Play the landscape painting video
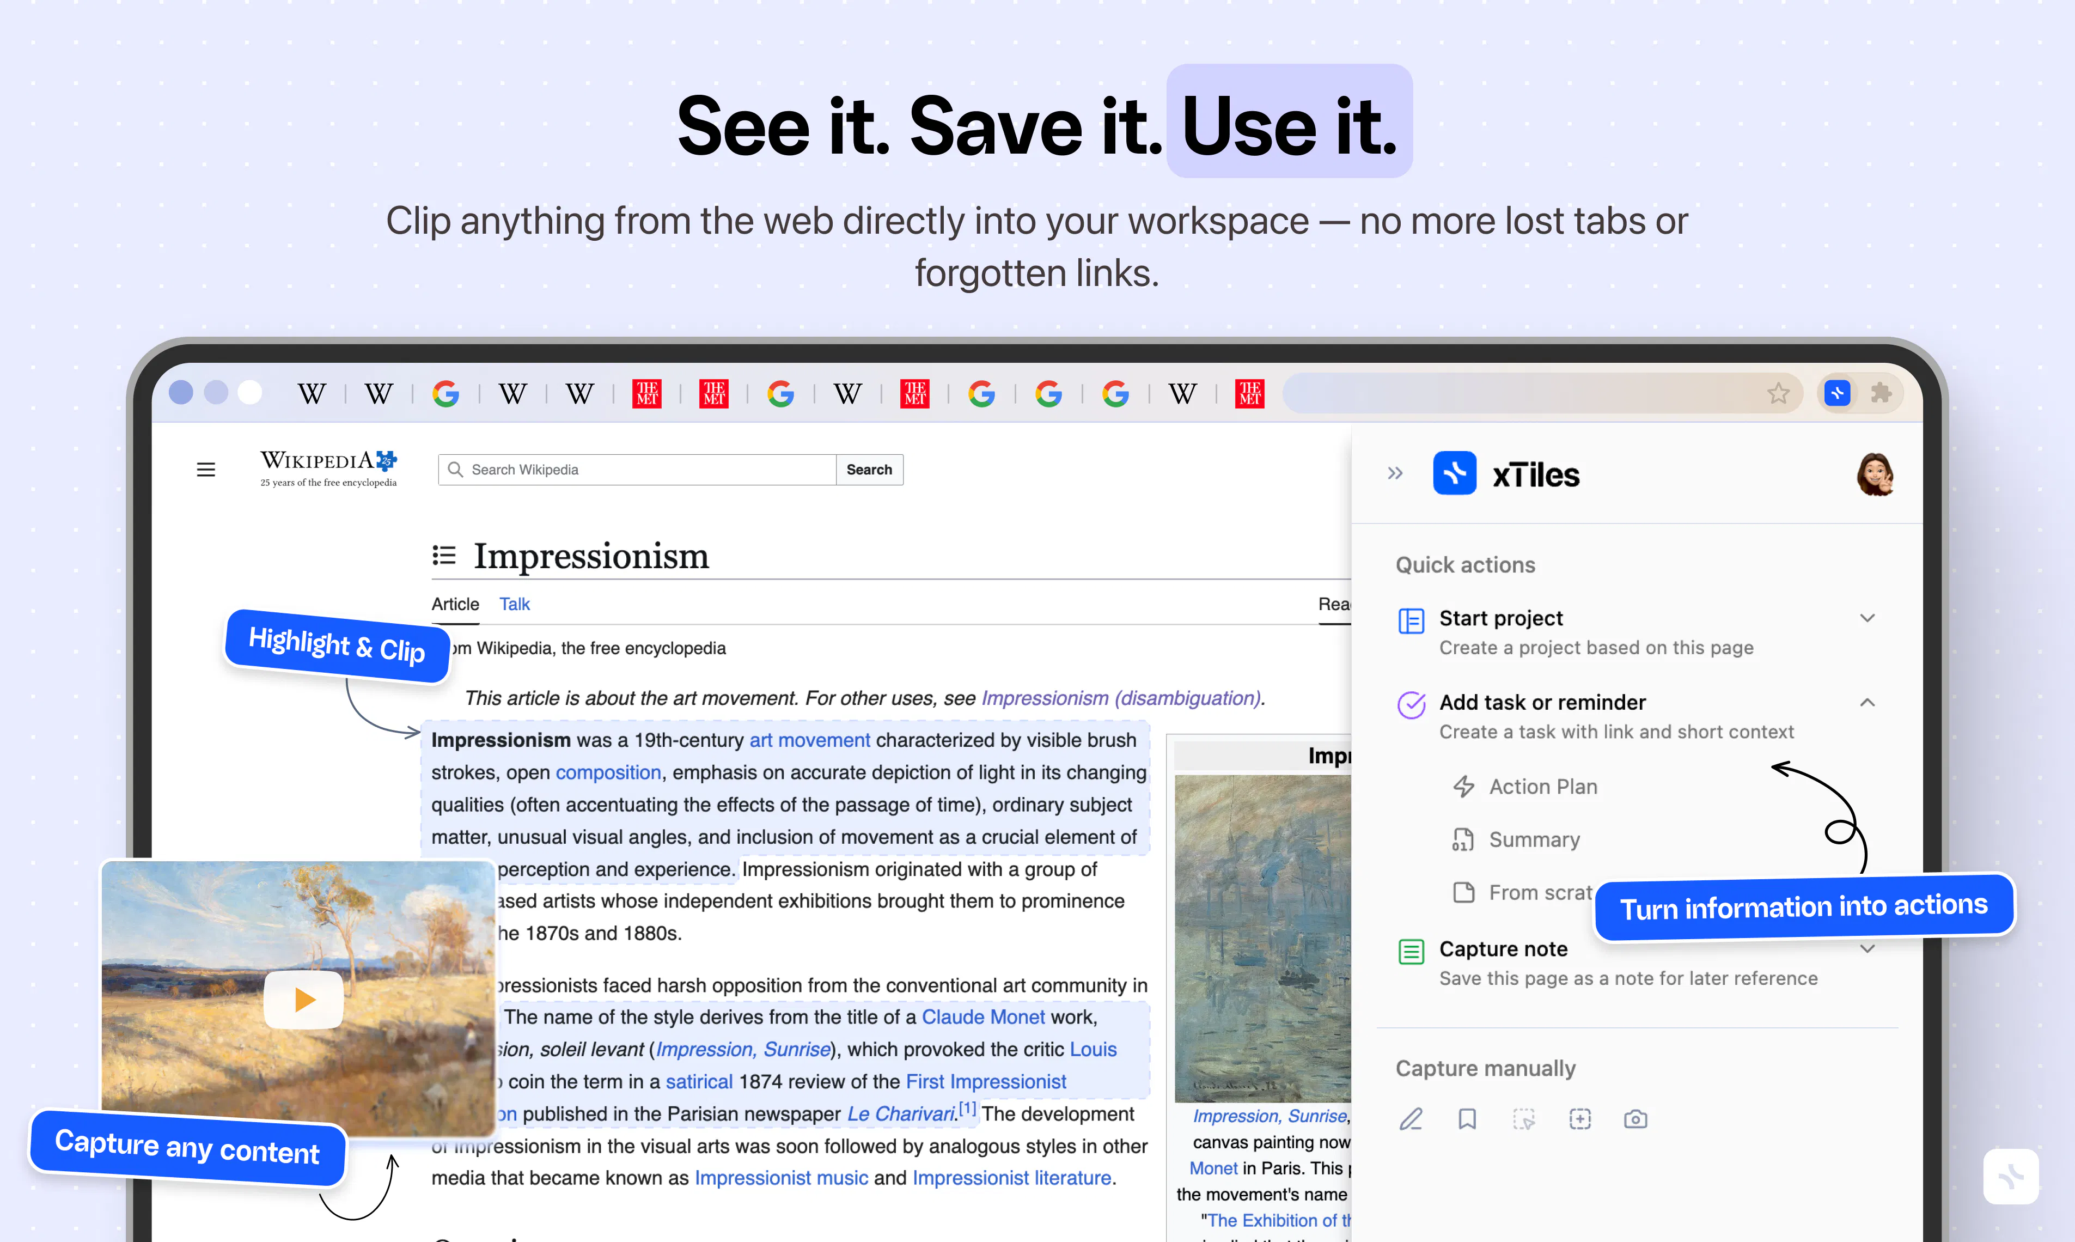The width and height of the screenshot is (2075, 1242). pyautogui.click(x=304, y=999)
